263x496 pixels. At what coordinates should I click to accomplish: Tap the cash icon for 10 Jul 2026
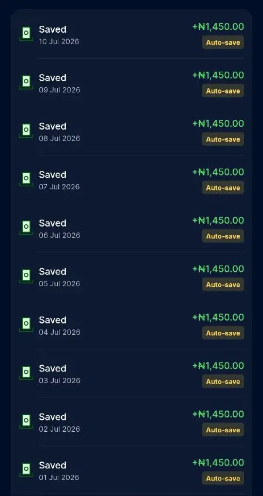click(x=26, y=34)
